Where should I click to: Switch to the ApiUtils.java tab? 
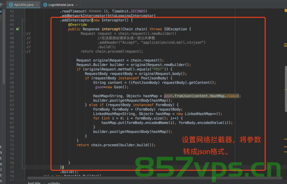(x=23, y=5)
